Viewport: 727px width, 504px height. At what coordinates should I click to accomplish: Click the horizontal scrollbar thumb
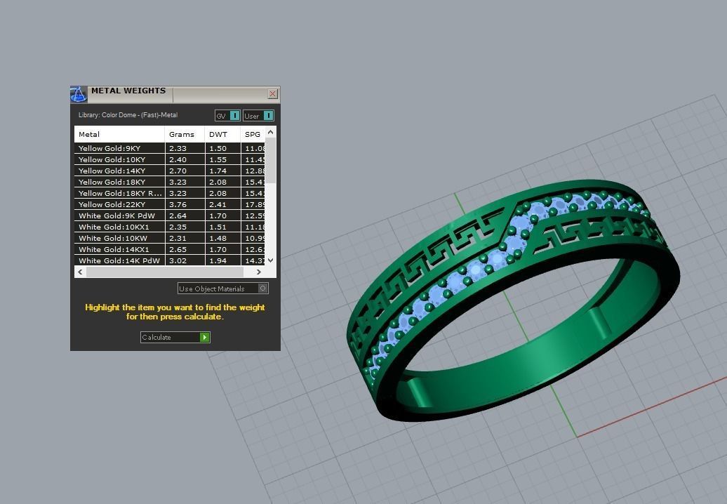pyautogui.click(x=165, y=272)
